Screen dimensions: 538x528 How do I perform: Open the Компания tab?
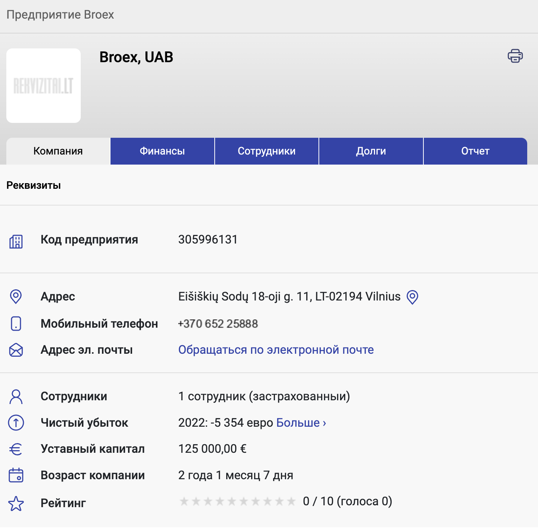(58, 151)
